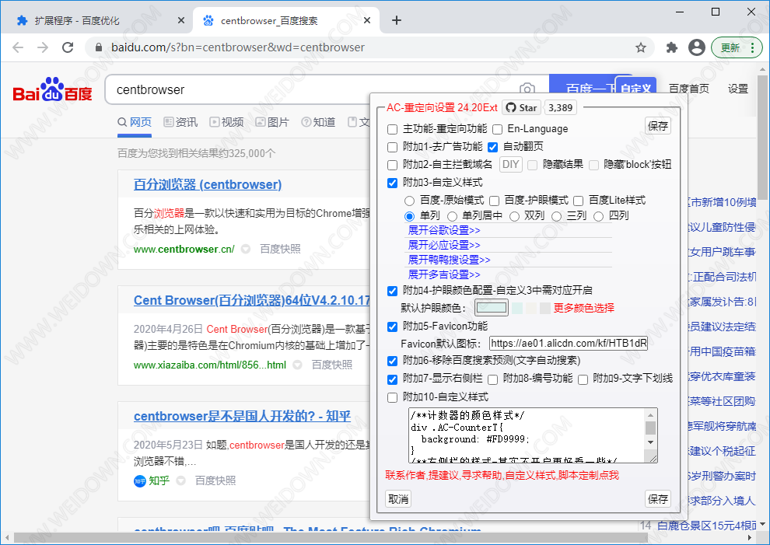Viewport: 770px width, 545px height.
Task: Open dropdown arrow beside www.xiazaiba.com result
Action: tap(297, 365)
